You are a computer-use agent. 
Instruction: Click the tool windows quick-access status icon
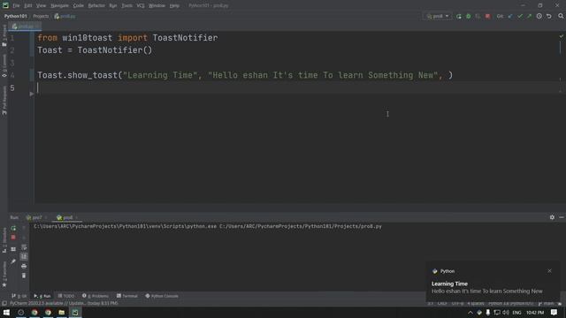pos(4,303)
